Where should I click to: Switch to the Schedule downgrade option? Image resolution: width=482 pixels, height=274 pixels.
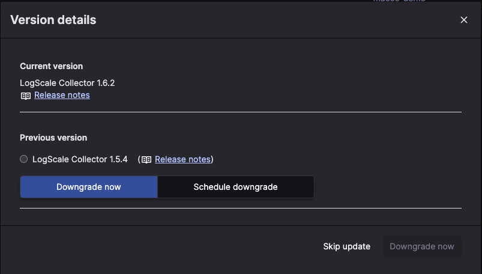coord(235,187)
